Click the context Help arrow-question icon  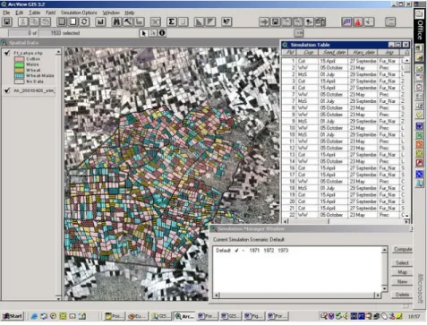pyautogui.click(x=226, y=21)
